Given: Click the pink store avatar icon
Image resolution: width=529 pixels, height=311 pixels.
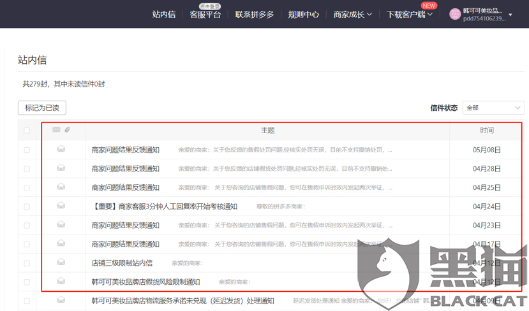Looking at the screenshot, I should 455,14.
